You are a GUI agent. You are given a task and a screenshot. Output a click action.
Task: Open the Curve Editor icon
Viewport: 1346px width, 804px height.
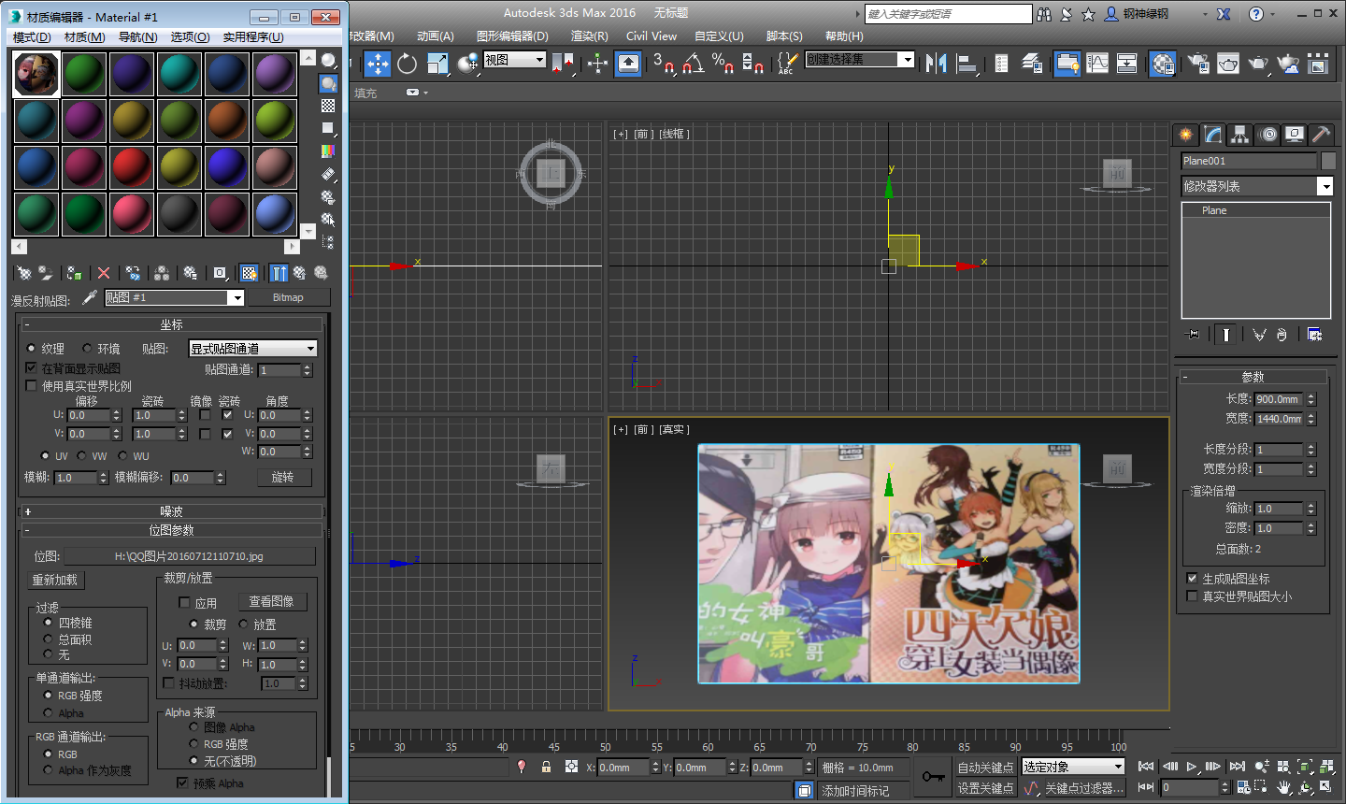point(1097,64)
